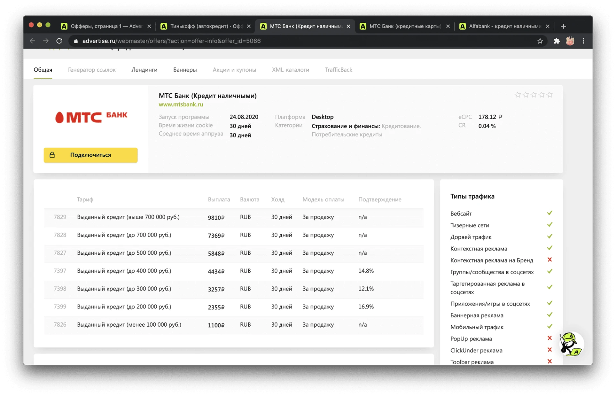Click the red cross for Контекстная реклама на Бренд
This screenshot has width=616, height=396.
tap(550, 260)
